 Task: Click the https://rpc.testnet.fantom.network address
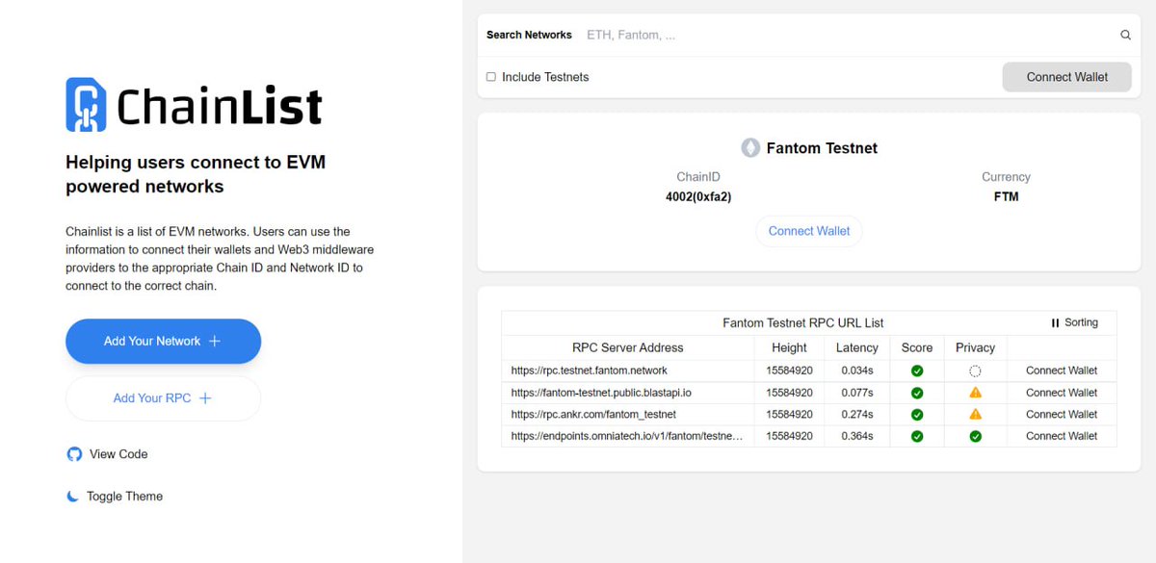(x=590, y=371)
